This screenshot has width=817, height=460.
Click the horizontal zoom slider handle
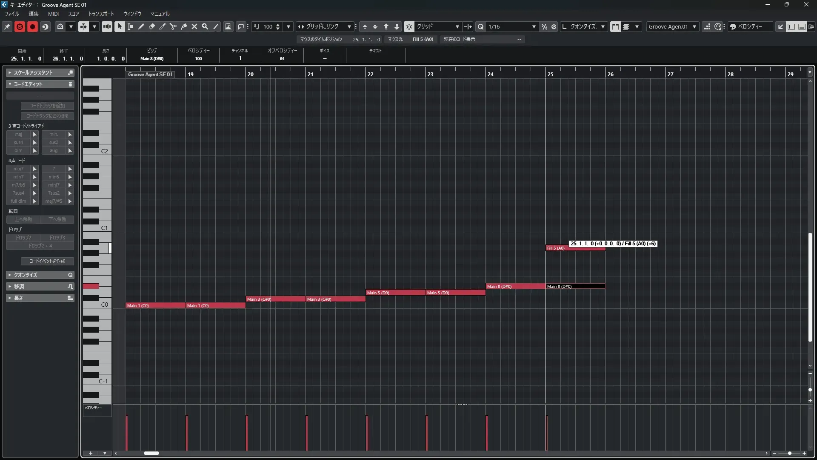(x=790, y=453)
